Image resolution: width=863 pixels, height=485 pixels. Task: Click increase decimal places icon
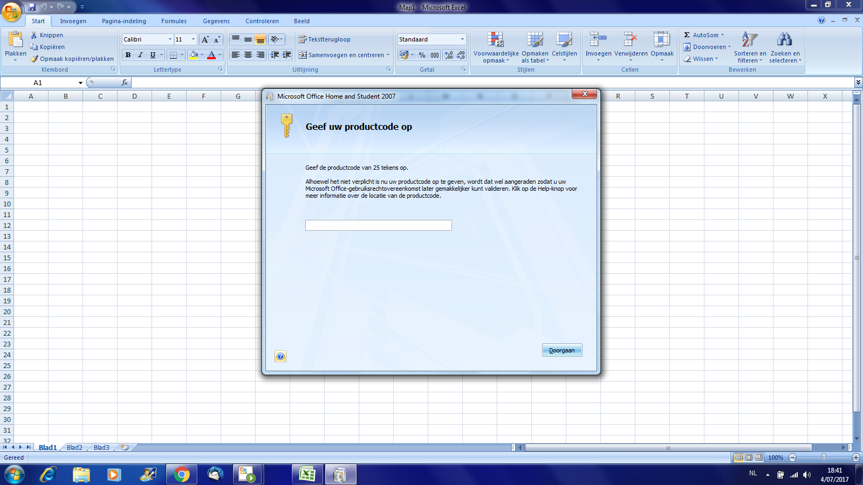(x=449, y=55)
